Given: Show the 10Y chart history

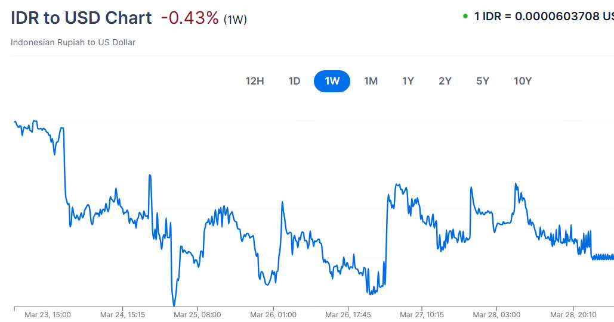Looking at the screenshot, I should [523, 81].
